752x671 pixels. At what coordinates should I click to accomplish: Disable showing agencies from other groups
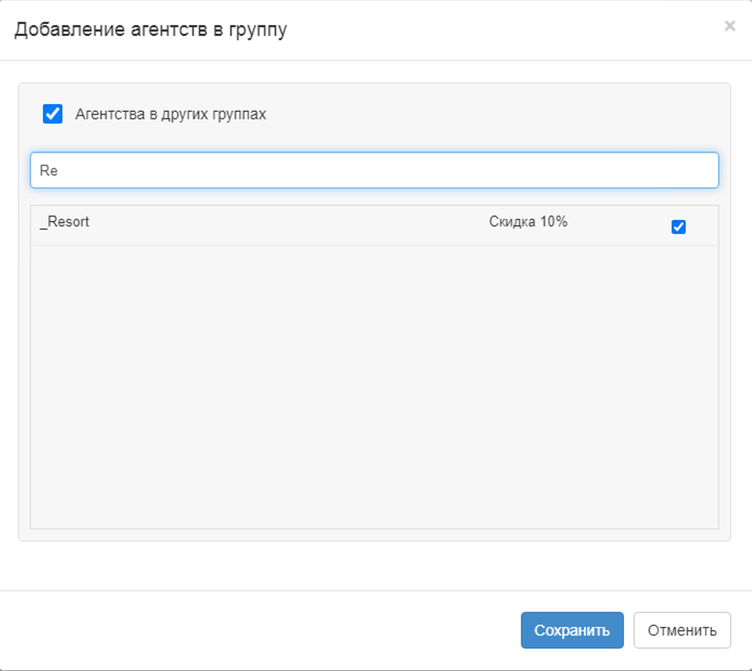pos(53,114)
